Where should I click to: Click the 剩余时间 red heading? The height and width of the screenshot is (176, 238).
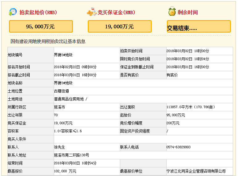point(188,13)
